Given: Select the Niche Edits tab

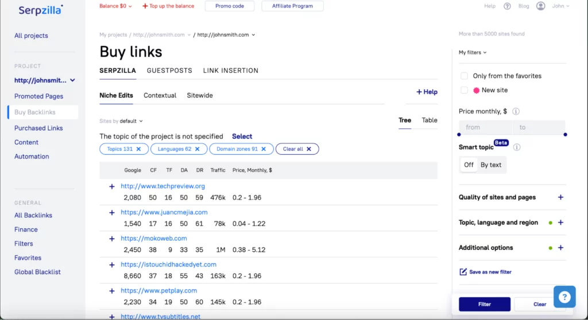Looking at the screenshot, I should (x=116, y=96).
